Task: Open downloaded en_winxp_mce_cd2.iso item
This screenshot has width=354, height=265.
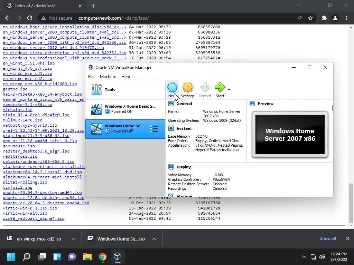Action: 34,239
